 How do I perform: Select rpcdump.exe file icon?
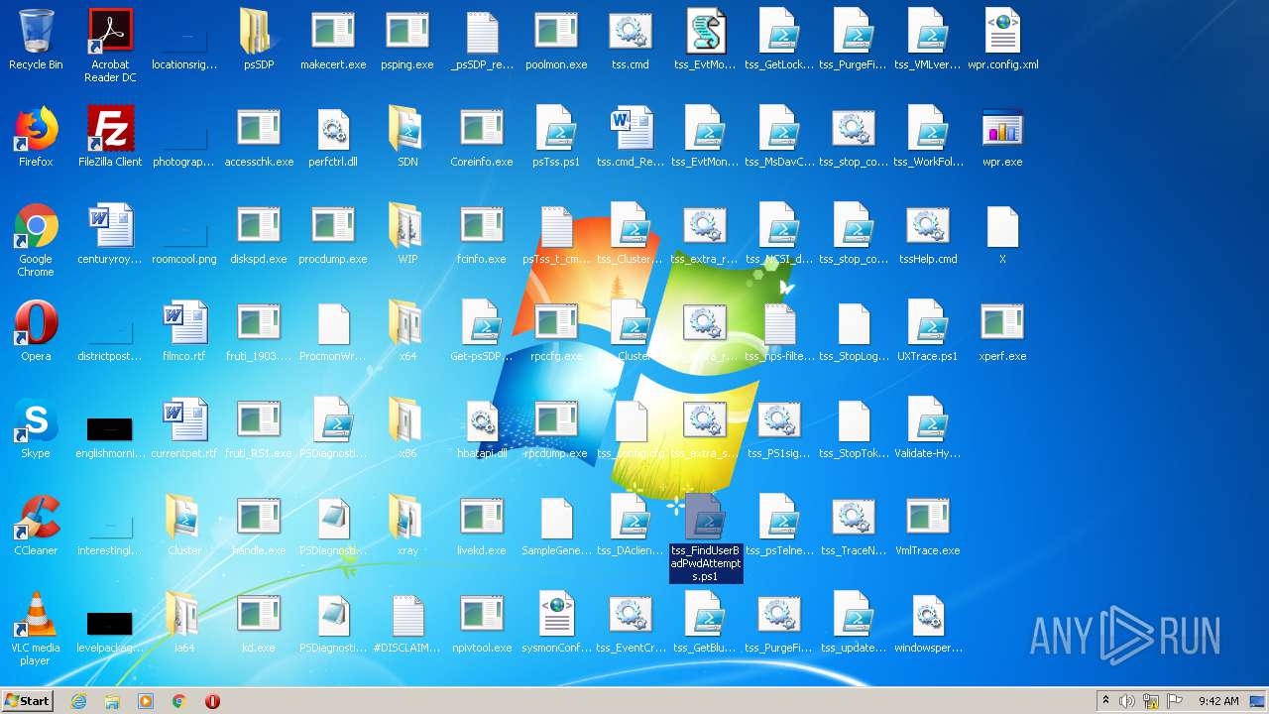[x=556, y=428]
